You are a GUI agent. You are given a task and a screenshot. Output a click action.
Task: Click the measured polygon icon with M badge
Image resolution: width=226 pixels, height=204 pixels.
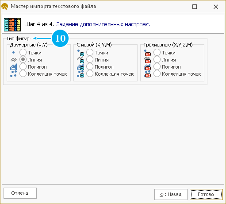(x=80, y=67)
